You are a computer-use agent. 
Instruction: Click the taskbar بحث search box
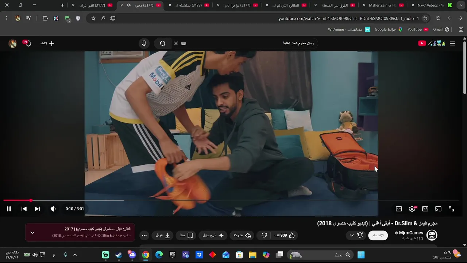click(321, 255)
